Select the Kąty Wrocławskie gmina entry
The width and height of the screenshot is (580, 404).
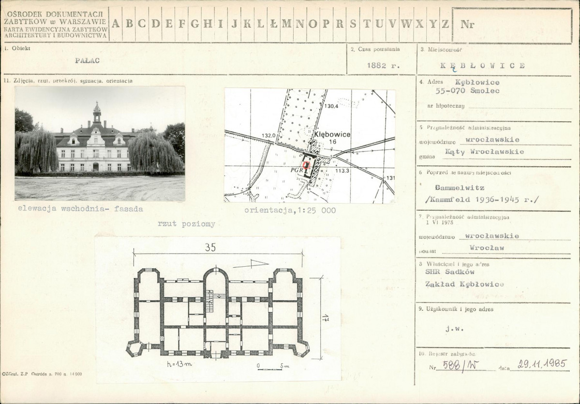485,152
